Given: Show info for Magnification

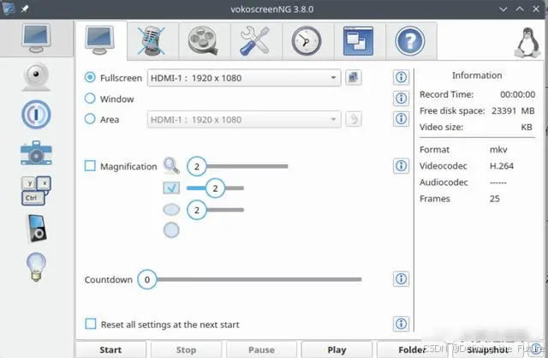Looking at the screenshot, I should point(401,165).
